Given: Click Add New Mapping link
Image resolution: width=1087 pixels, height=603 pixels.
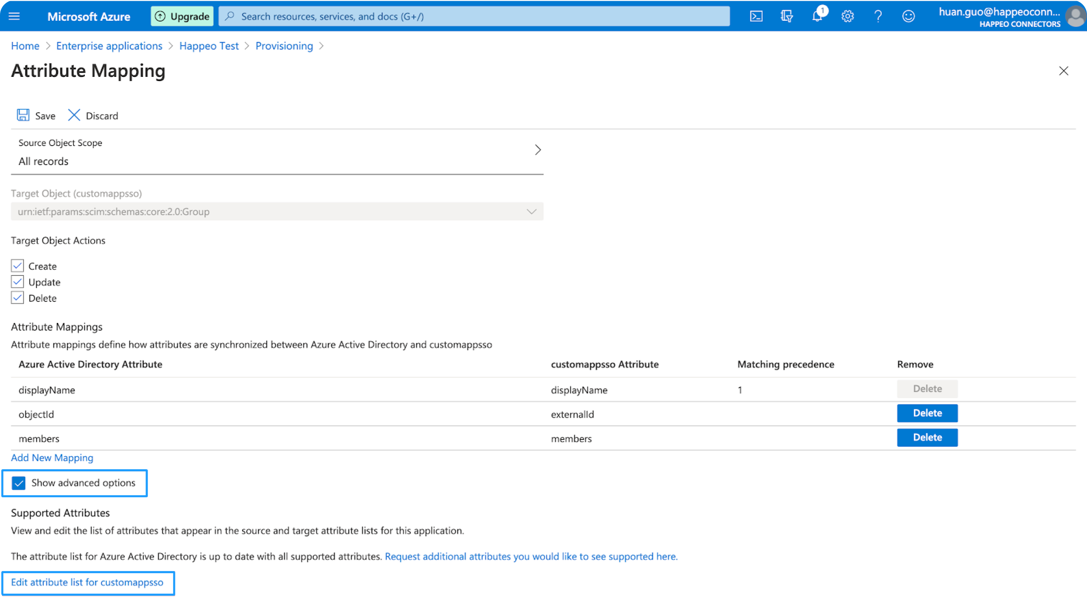Looking at the screenshot, I should tap(52, 458).
